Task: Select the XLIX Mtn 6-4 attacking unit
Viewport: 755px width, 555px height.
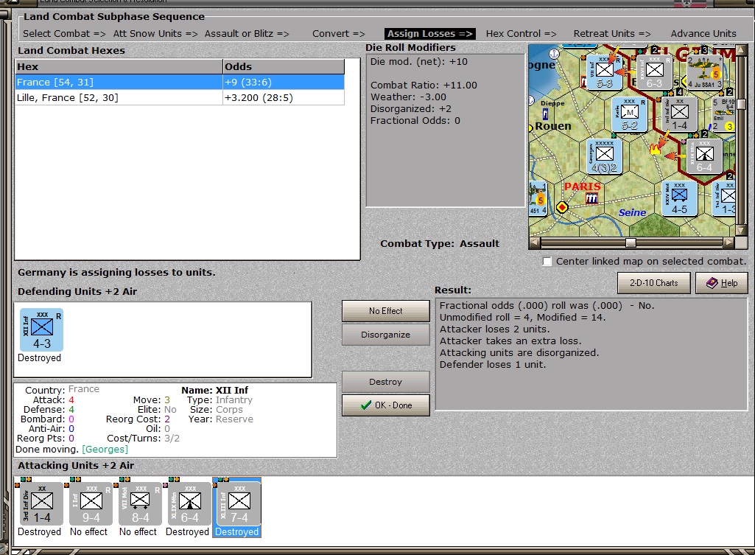Action: [x=189, y=503]
